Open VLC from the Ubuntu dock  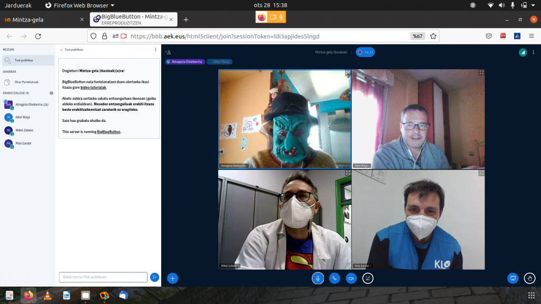pyautogui.click(x=48, y=296)
